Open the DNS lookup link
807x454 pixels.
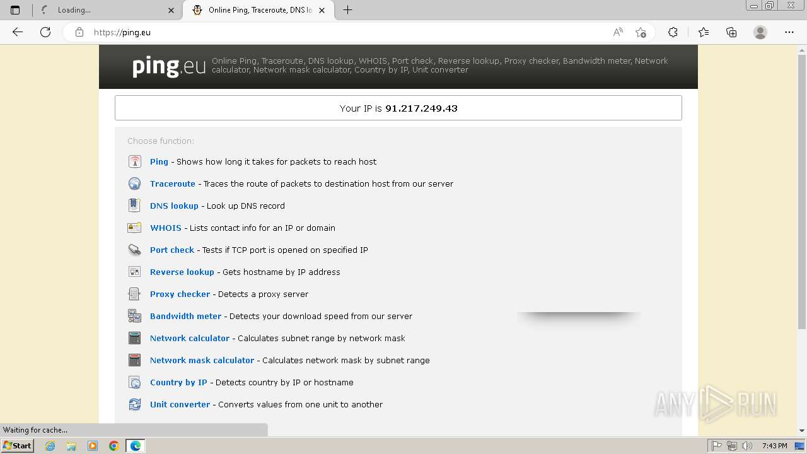tap(174, 206)
